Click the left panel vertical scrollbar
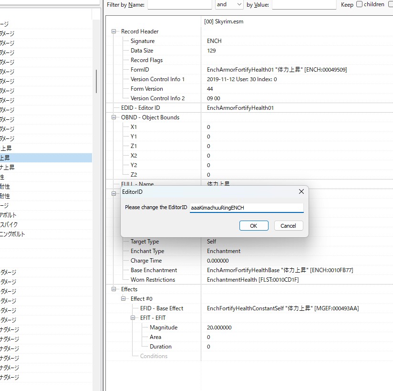This screenshot has width=393, height=391. [96, 81]
